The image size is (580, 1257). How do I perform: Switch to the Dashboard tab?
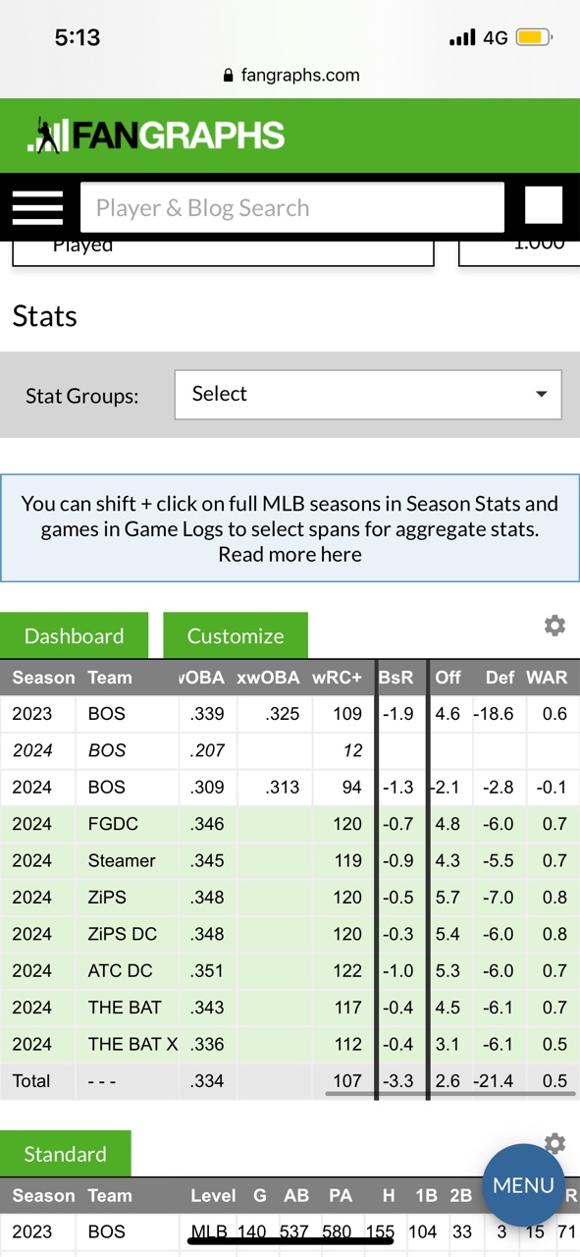(74, 635)
